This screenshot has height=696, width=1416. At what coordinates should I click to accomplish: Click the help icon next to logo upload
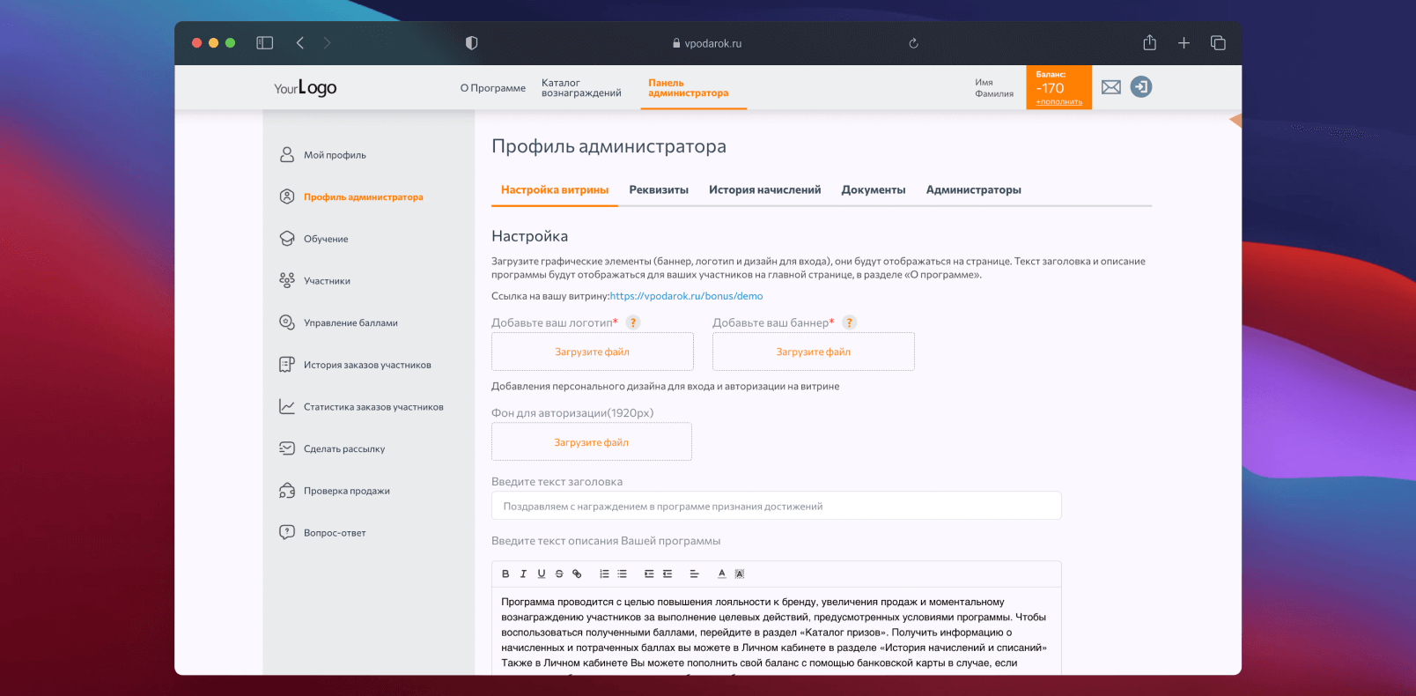(x=633, y=322)
